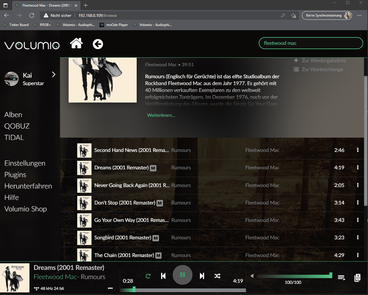Expand the Kai user profile chevron
This screenshot has width=368, height=295.
[53, 75]
